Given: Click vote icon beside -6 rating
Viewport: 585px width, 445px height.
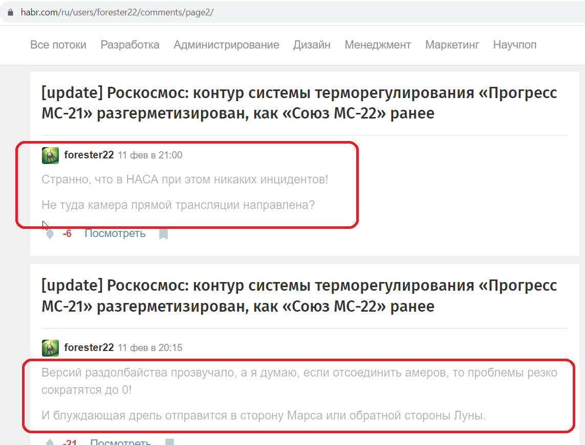Looking at the screenshot, I should [50, 234].
